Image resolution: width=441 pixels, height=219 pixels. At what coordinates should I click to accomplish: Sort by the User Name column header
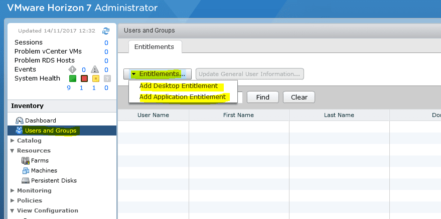pyautogui.click(x=153, y=115)
